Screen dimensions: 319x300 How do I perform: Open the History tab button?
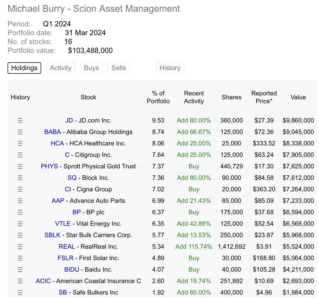tap(170, 68)
